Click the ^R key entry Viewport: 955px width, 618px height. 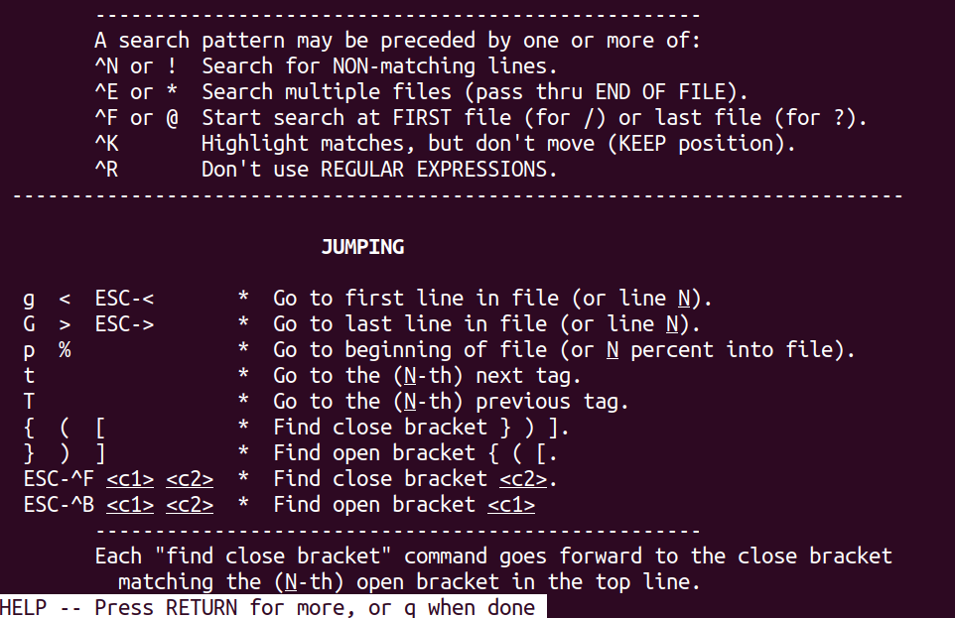[106, 170]
